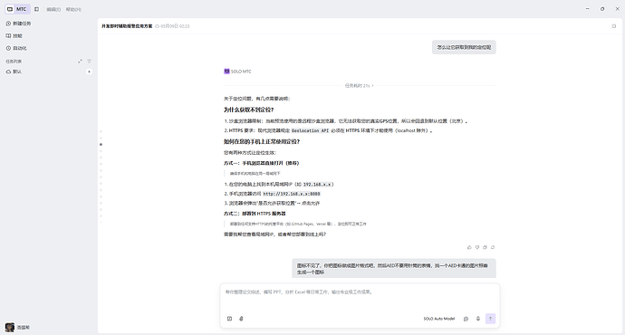The image size is (625, 335).
Task: Create a new task via 新建任务
Action: (18, 24)
